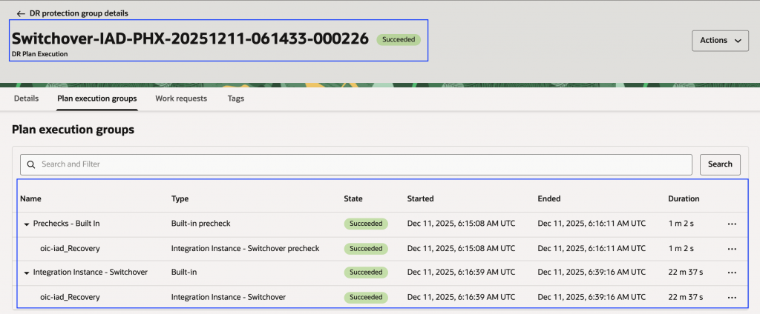
Task: Switch to the Details tab
Action: [x=26, y=98]
